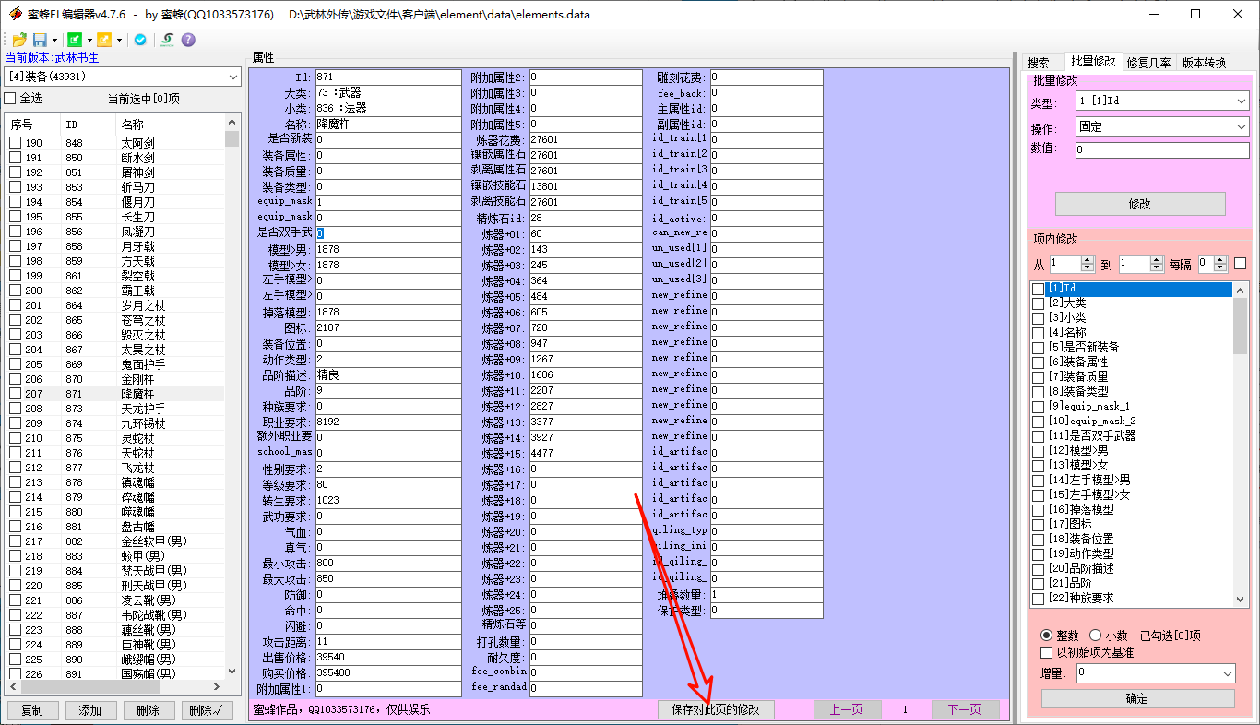The image size is (1260, 725).
Task: Click the blue floppy disk save icon
Action: pos(40,40)
